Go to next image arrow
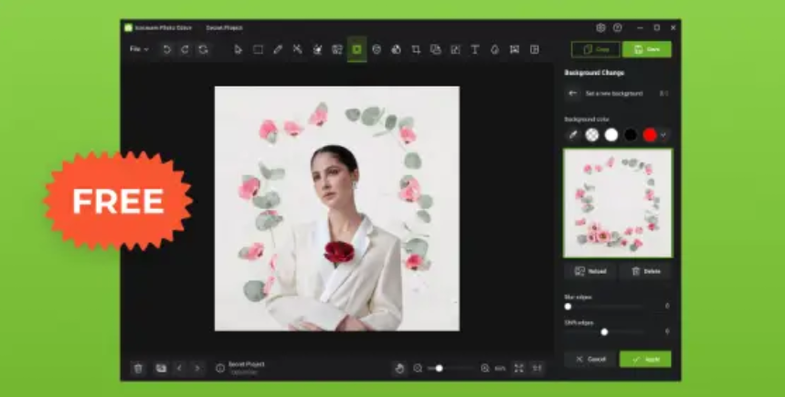 tap(197, 369)
